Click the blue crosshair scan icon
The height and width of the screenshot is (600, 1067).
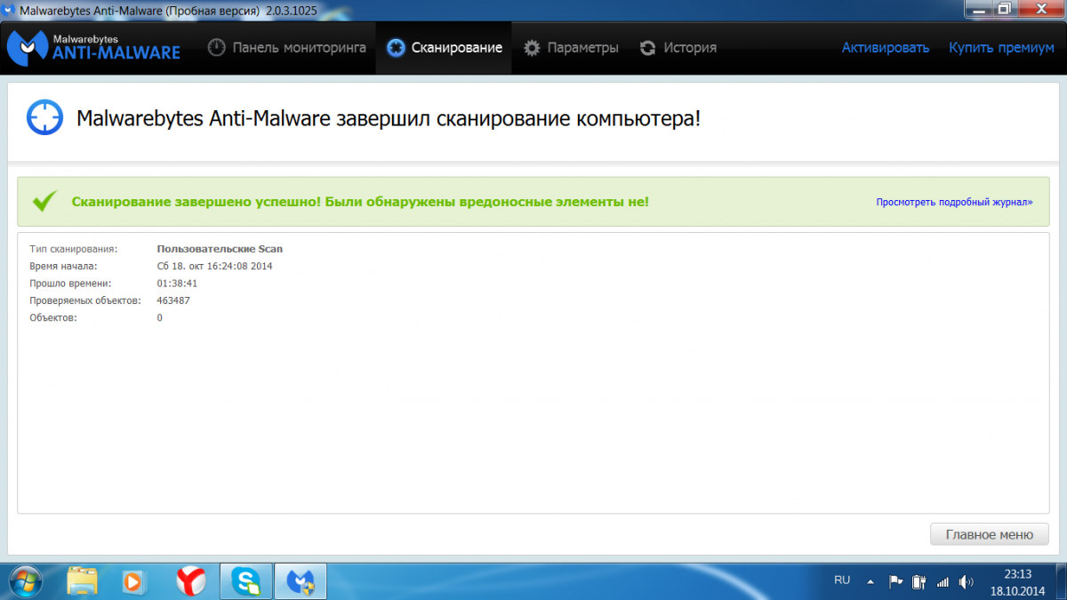(x=44, y=116)
